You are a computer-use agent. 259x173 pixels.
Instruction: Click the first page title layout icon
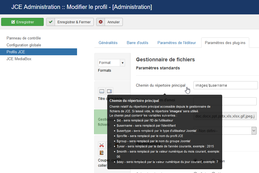pyautogui.click(x=102, y=91)
